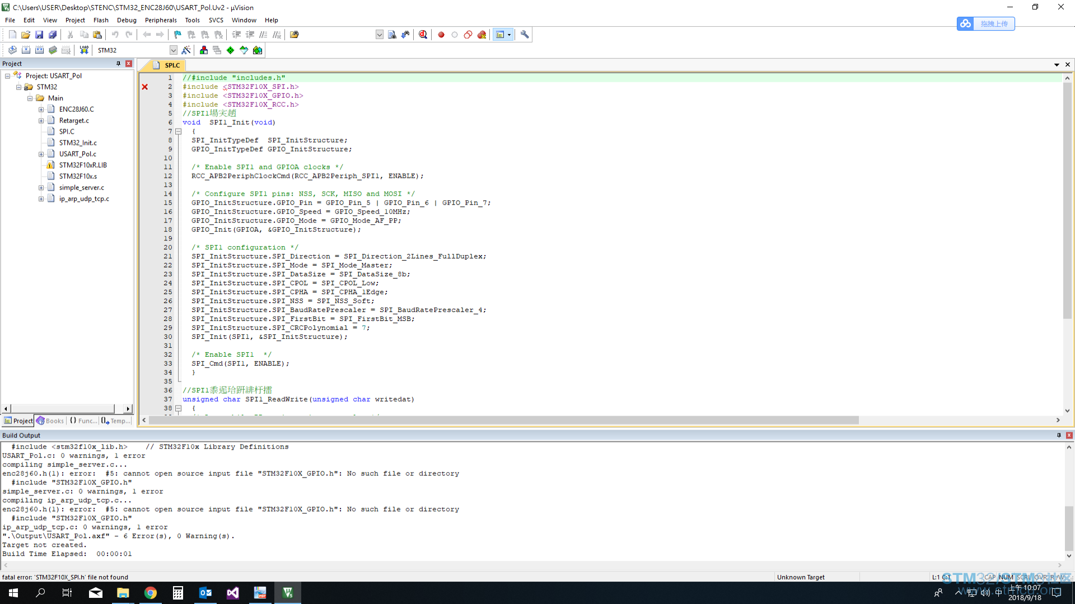Viewport: 1075px width, 604px height.
Task: Select STM32_Init.c in the project tree
Action: click(x=78, y=143)
